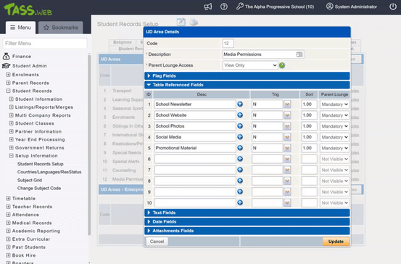Expand the Medical Records tree node

click(x=8, y=223)
